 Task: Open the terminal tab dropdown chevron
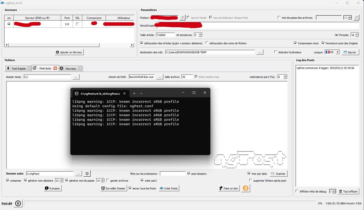[x=141, y=93]
